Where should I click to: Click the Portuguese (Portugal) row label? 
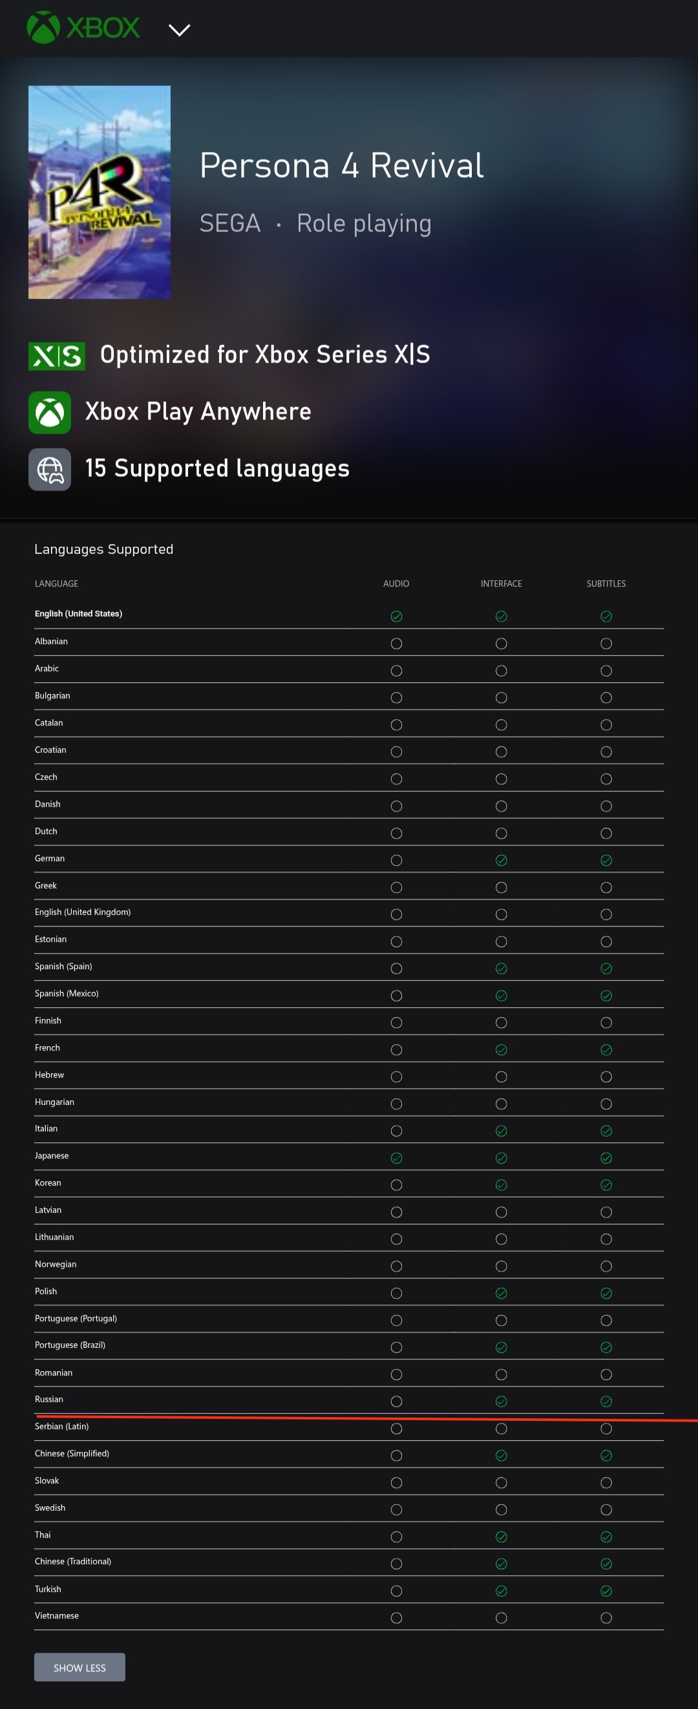pyautogui.click(x=76, y=1318)
